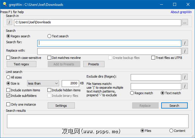Viewport: 195px width, 138px height.
Task: Click the slash button beside Replace with field
Action: (x=185, y=51)
